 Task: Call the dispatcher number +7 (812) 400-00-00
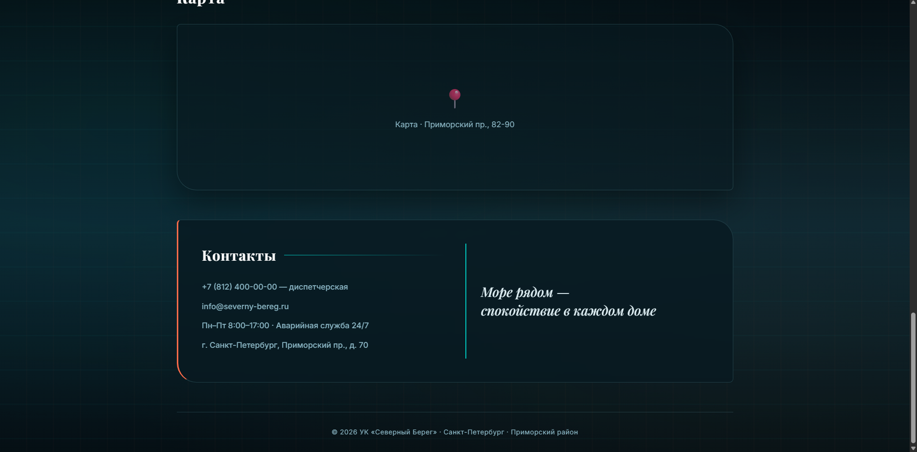(240, 287)
